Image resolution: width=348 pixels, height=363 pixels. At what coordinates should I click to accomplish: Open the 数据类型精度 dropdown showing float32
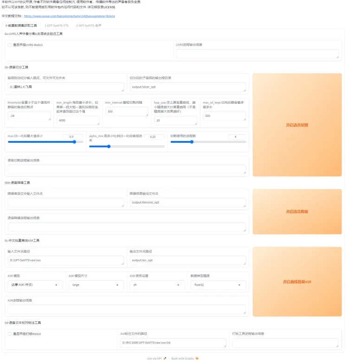(x=218, y=285)
